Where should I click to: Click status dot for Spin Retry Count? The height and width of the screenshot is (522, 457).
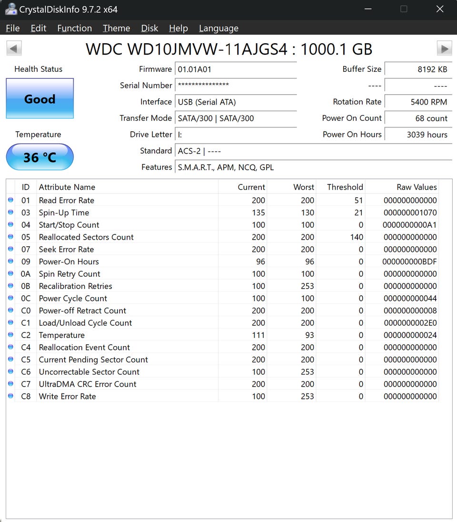(10, 273)
